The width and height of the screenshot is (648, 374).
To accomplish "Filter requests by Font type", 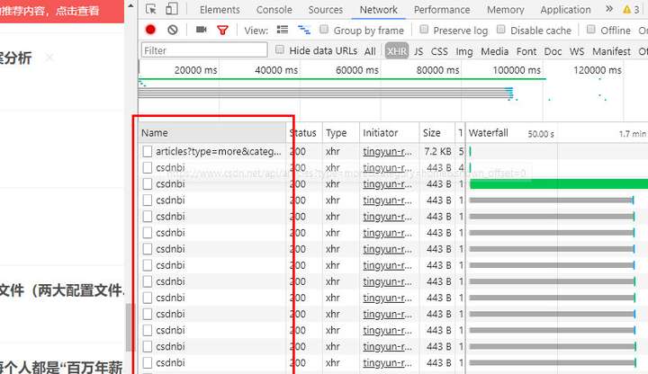I will click(x=526, y=51).
